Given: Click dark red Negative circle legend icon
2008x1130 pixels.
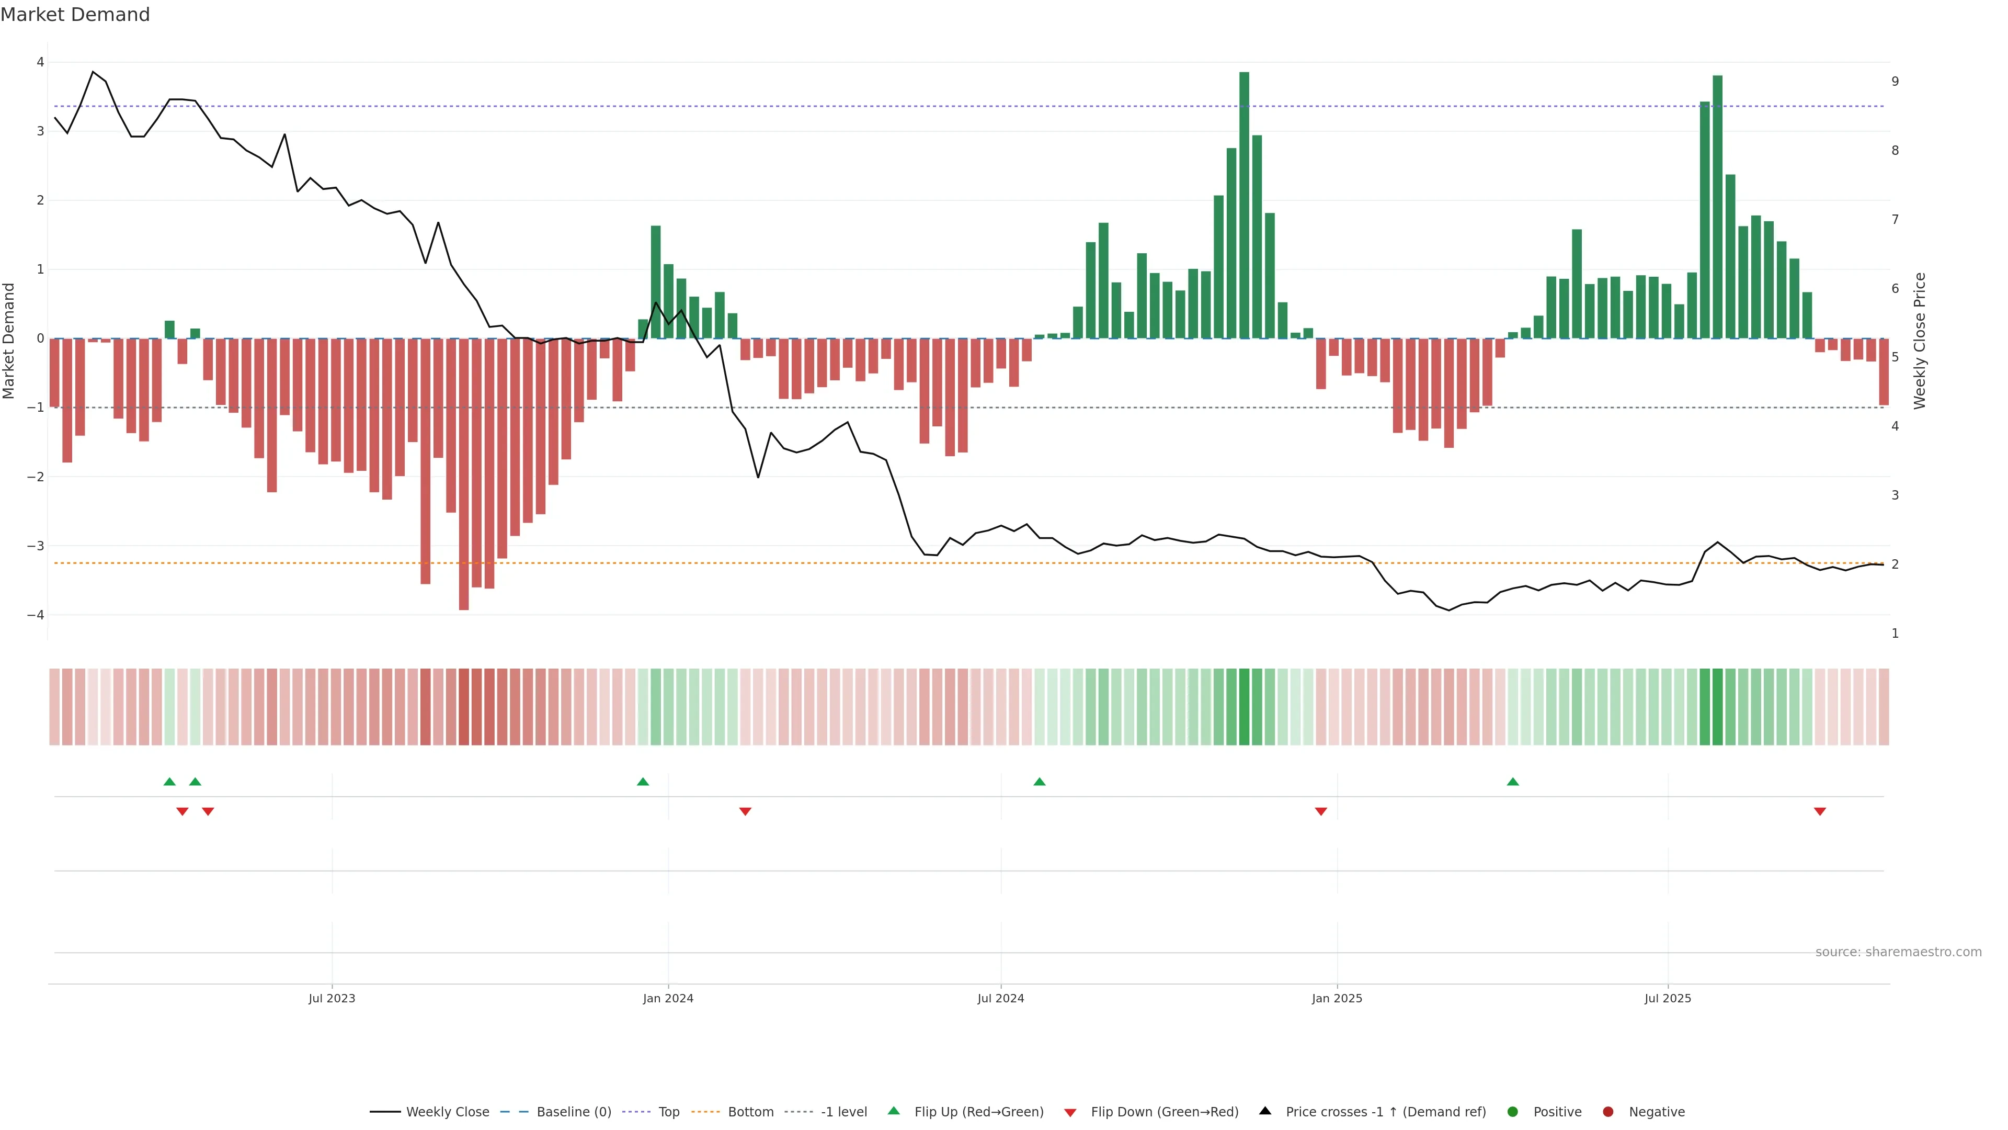Looking at the screenshot, I should (1608, 1111).
